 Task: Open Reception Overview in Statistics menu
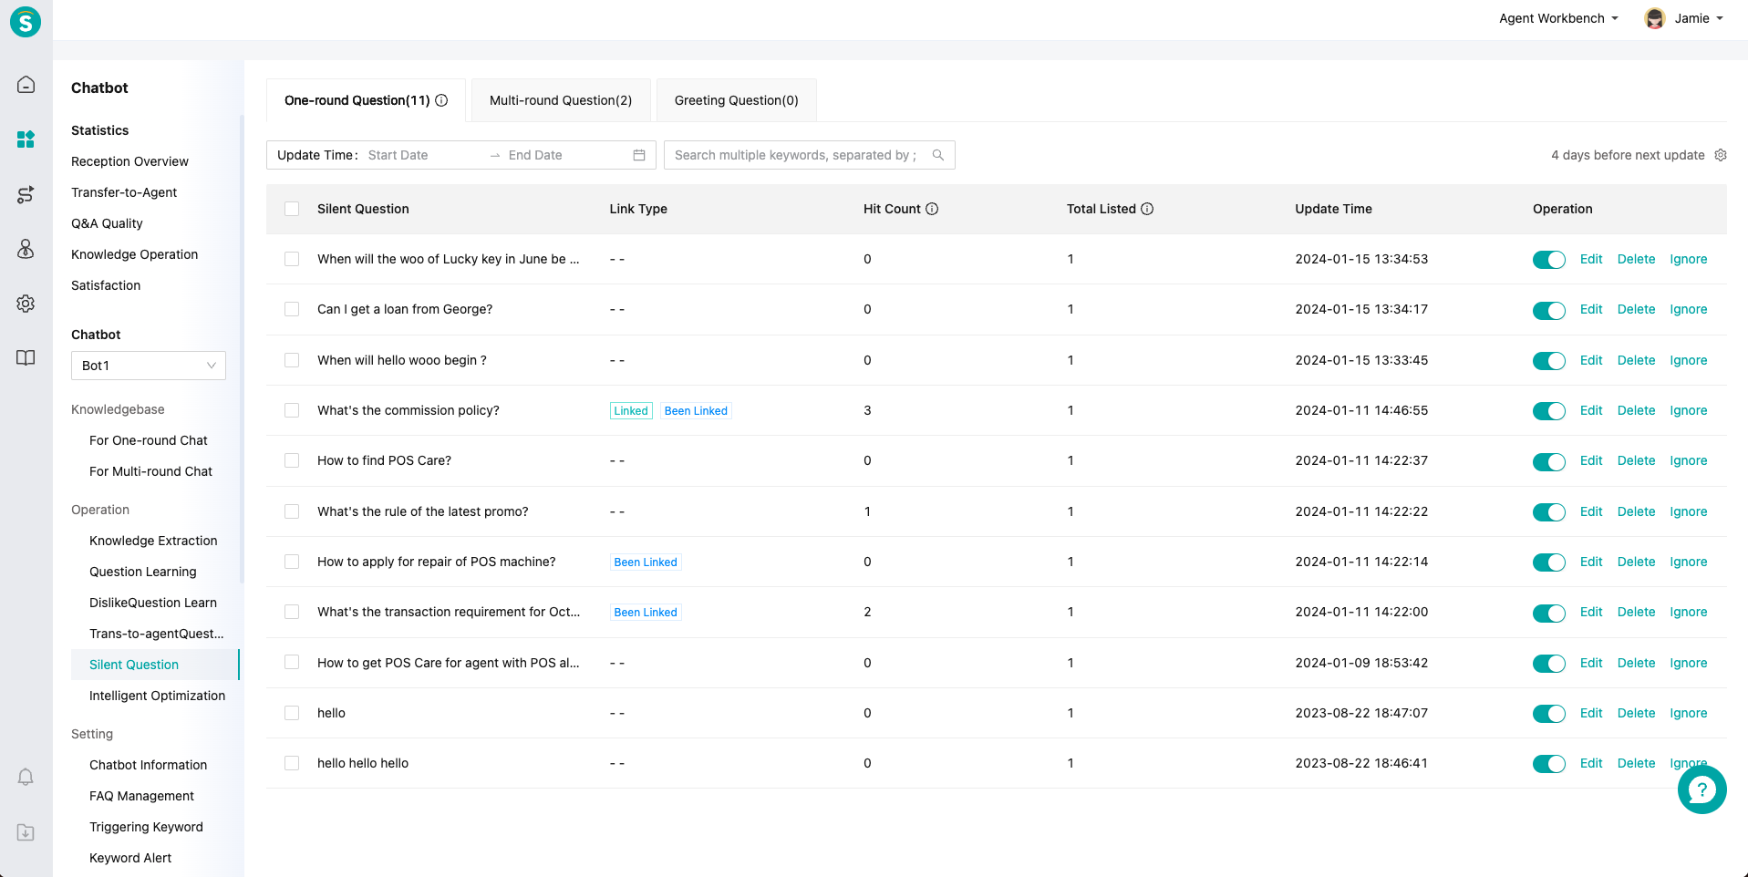click(129, 161)
